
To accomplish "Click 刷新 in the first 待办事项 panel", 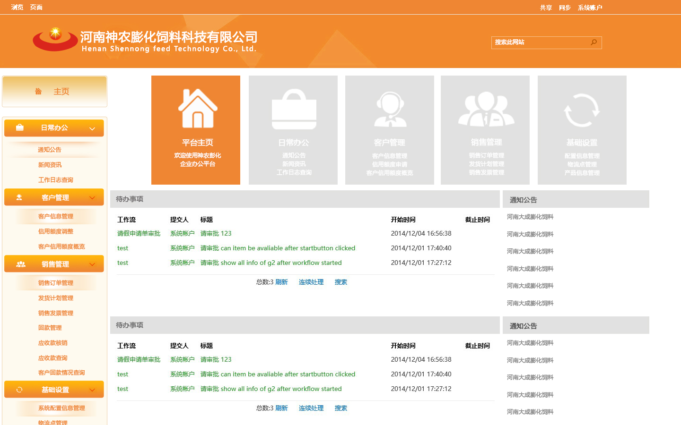I will click(x=282, y=282).
